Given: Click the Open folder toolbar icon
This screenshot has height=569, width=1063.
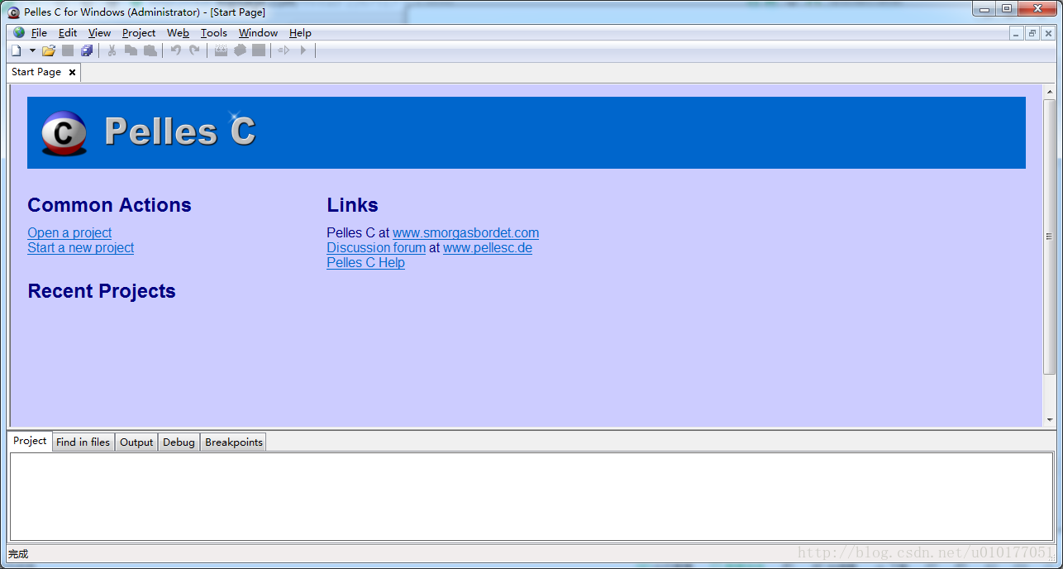Looking at the screenshot, I should tap(49, 51).
